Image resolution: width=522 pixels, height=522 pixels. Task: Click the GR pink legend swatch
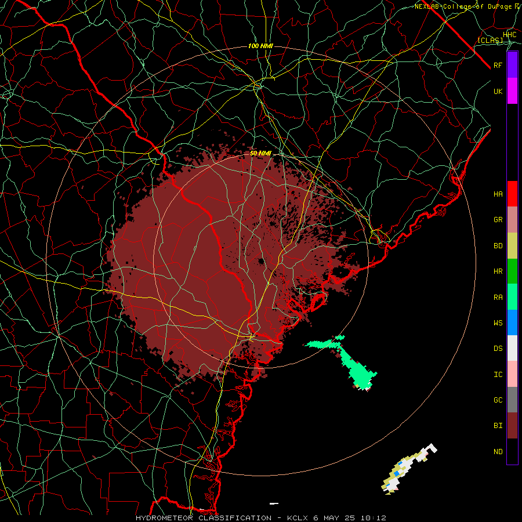point(512,220)
